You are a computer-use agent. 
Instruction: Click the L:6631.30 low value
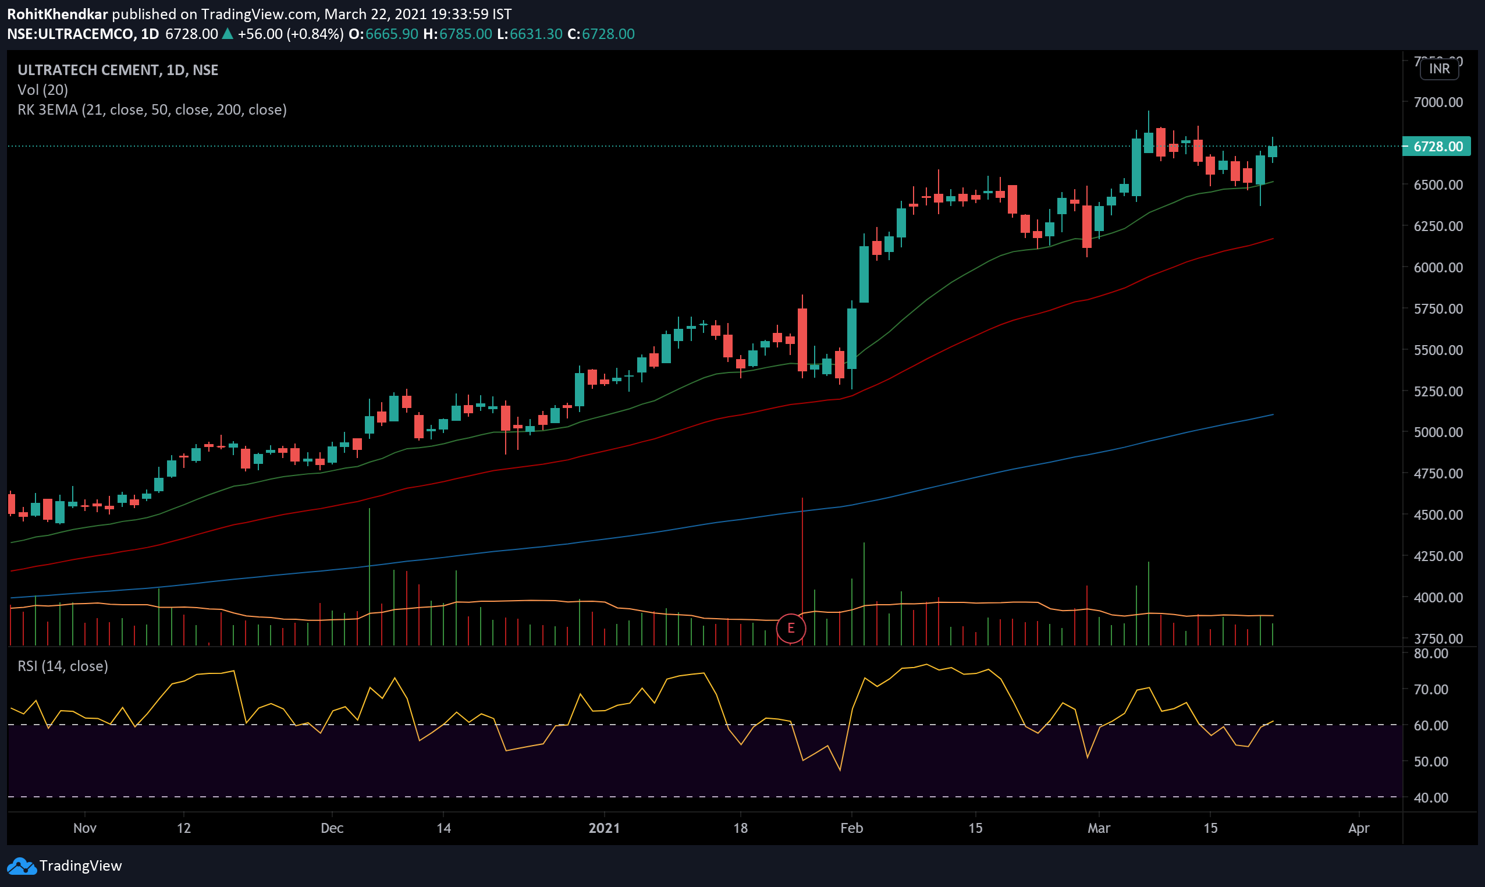[x=530, y=34]
